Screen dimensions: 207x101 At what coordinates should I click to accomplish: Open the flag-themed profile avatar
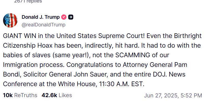click(10, 20)
